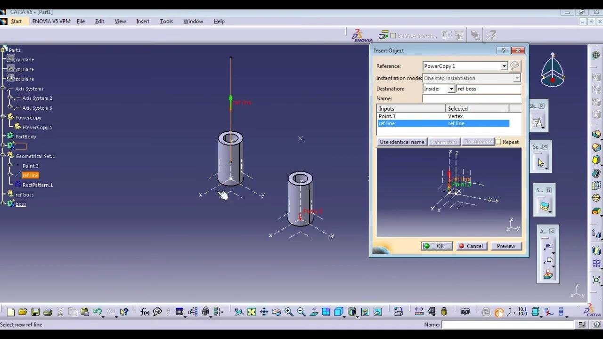Screen dimensions: 603x339
Task: Click the Capture camera icon
Action: [465, 312]
